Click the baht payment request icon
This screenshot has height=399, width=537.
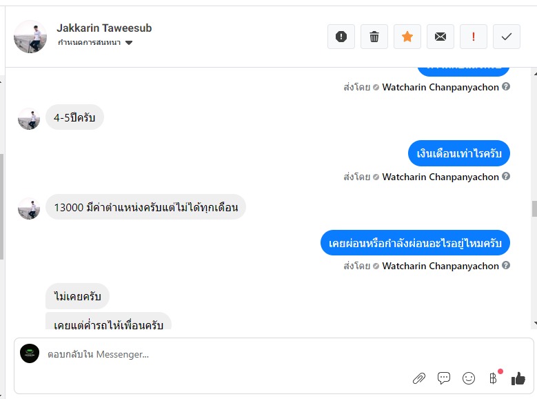(493, 378)
